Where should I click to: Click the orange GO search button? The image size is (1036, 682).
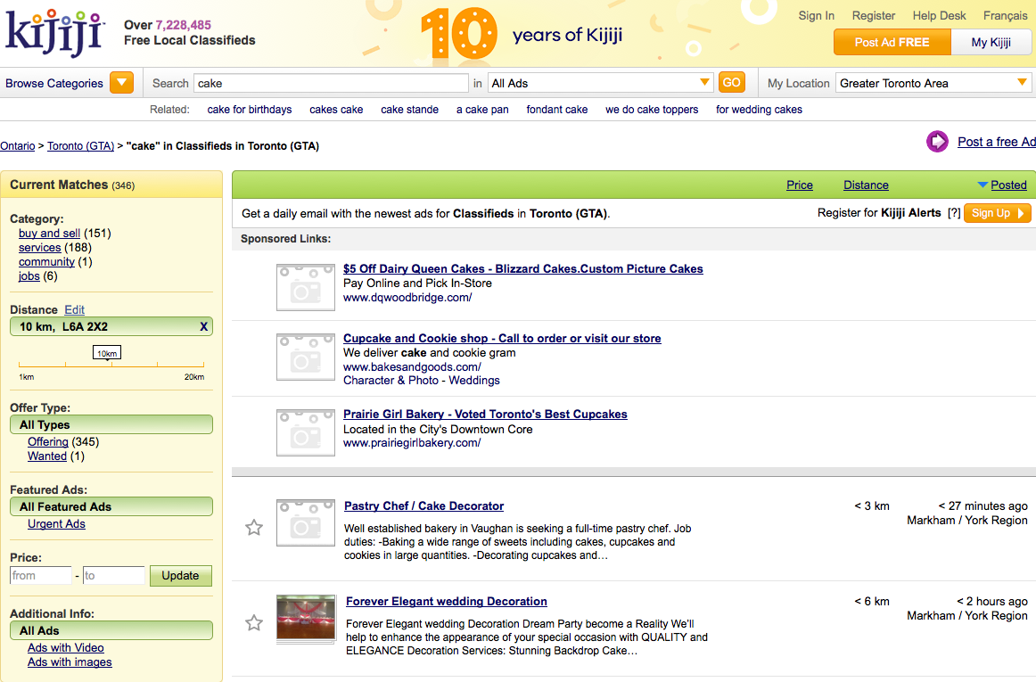(731, 83)
